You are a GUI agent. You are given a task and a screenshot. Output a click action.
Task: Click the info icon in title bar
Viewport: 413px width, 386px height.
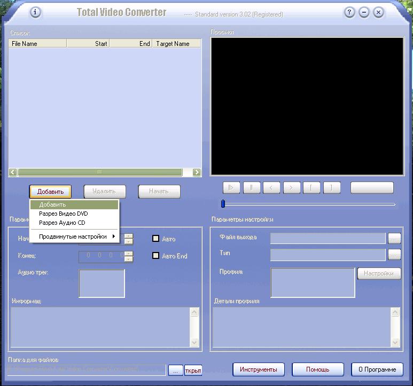(35, 12)
